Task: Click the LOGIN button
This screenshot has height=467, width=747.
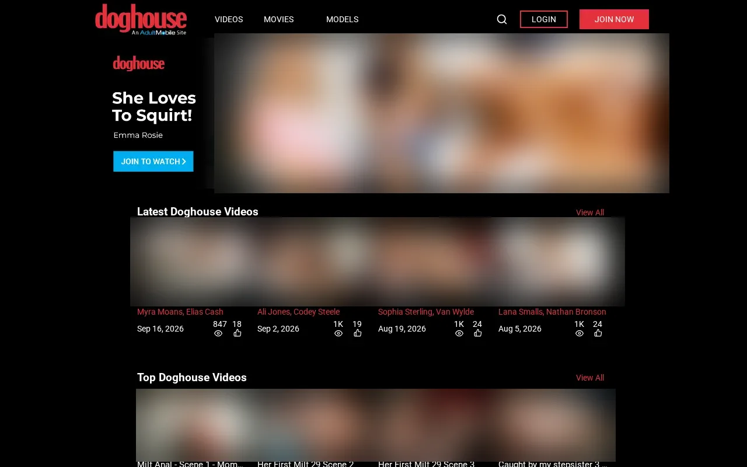Action: point(544,19)
